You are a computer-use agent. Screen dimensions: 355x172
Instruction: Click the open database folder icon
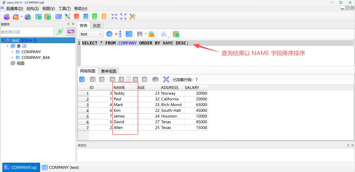click(16, 16)
